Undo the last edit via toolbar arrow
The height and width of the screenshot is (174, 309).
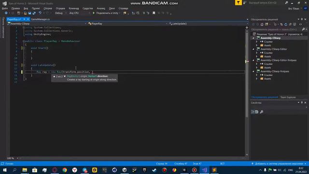(40, 13)
